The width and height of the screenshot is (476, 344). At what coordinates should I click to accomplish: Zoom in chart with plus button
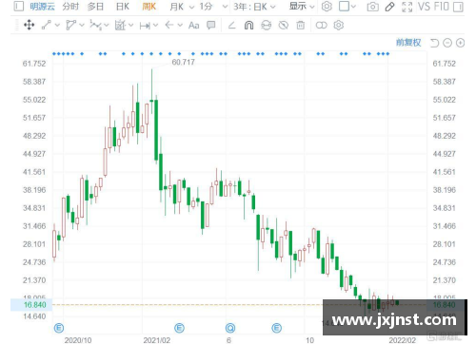[x=460, y=43]
